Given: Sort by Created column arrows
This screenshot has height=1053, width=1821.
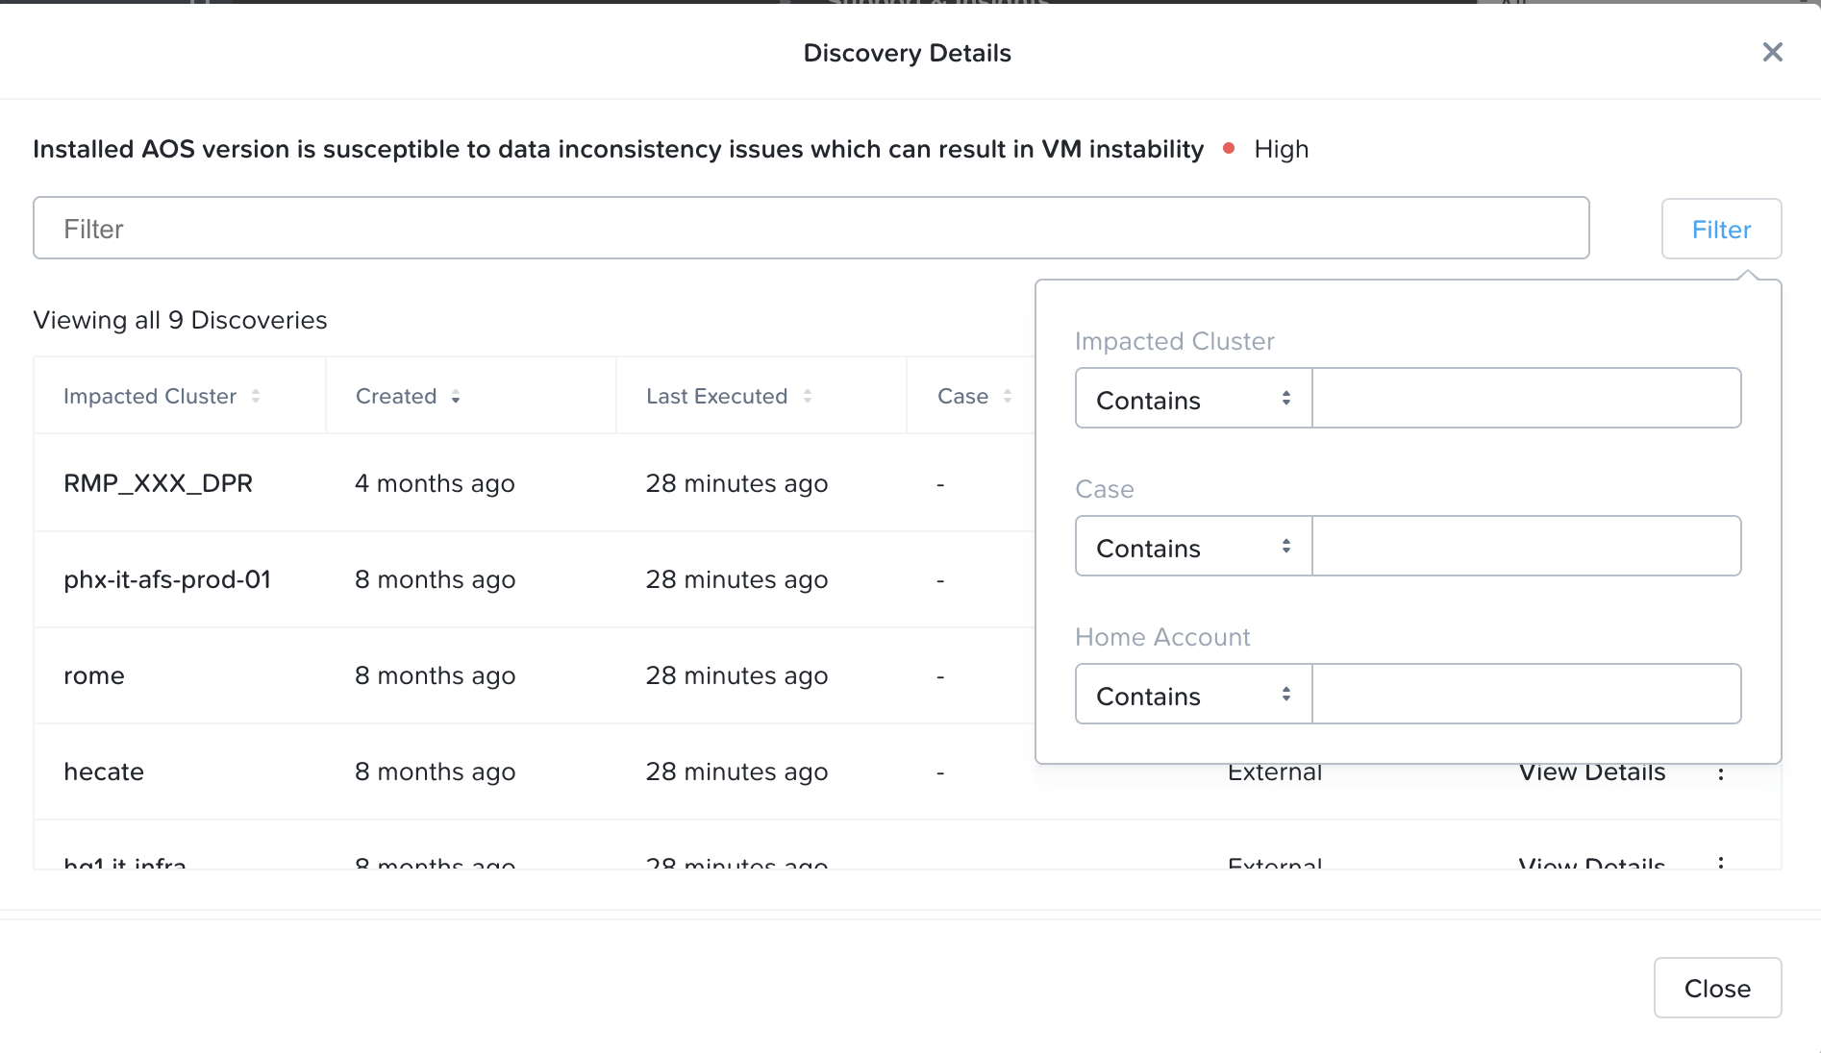Looking at the screenshot, I should 456,397.
